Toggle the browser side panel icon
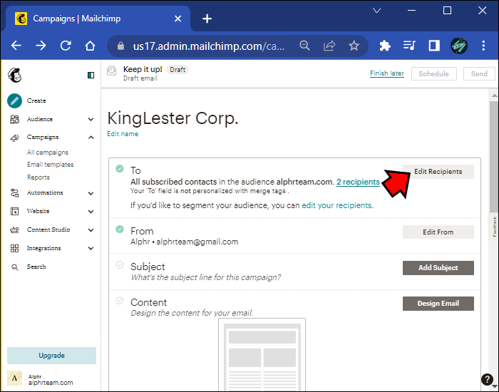The image size is (499, 392). tap(434, 46)
